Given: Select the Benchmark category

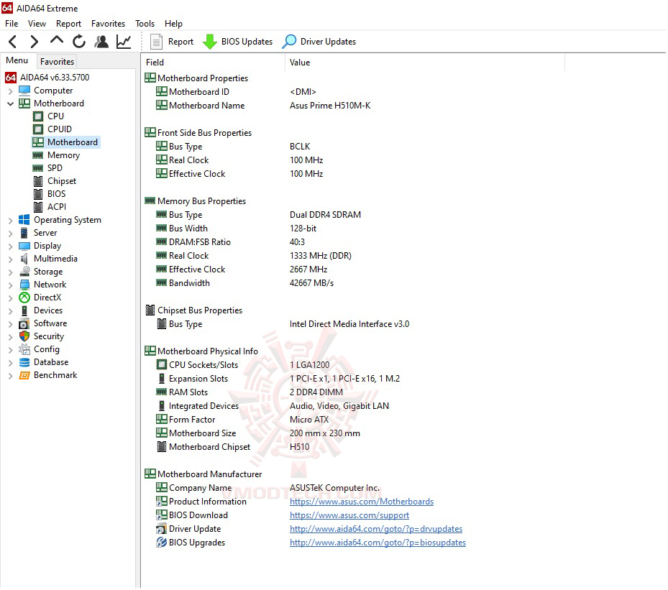Looking at the screenshot, I should click(48, 375).
